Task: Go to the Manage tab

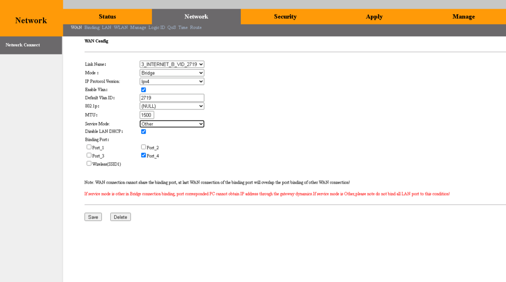Action: 463,17
